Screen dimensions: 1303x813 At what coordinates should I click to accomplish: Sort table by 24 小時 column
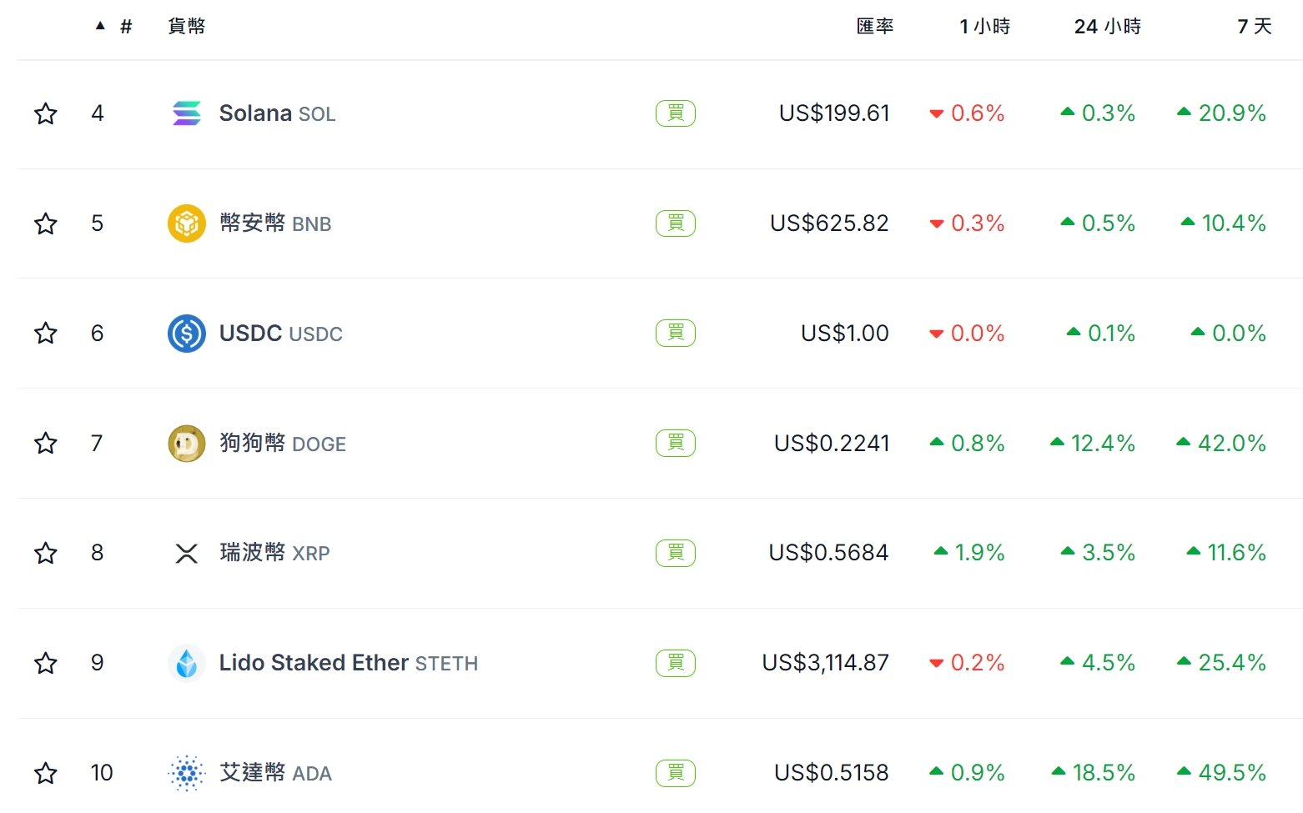point(1107,27)
